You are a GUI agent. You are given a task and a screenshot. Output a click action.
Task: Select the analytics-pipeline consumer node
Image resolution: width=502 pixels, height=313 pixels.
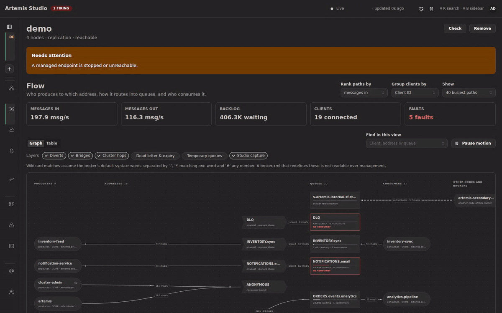click(x=407, y=299)
